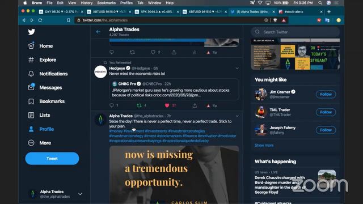Image resolution: width=363 pixels, height=204 pixels.
Task: Expand options chevron on Hedgeye tweet
Action: tap(237, 68)
